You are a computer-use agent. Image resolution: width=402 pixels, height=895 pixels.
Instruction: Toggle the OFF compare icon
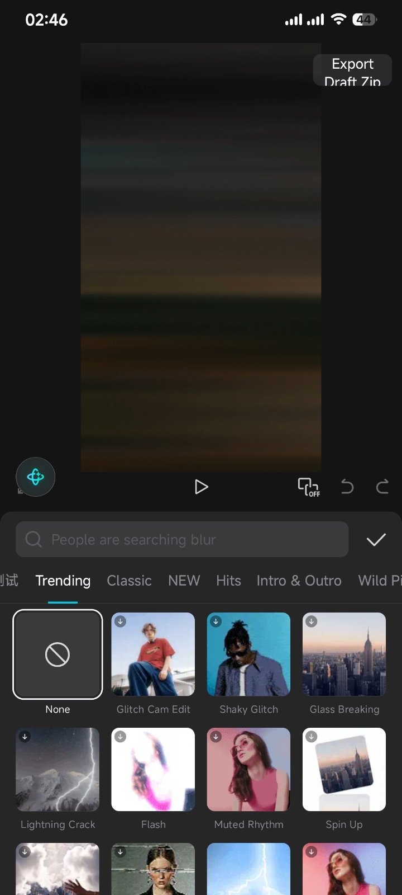309,487
